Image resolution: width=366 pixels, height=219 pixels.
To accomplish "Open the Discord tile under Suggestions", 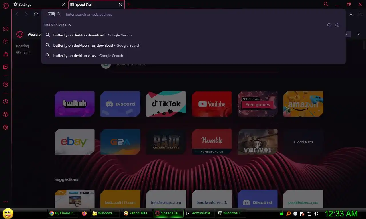I will (258, 199).
